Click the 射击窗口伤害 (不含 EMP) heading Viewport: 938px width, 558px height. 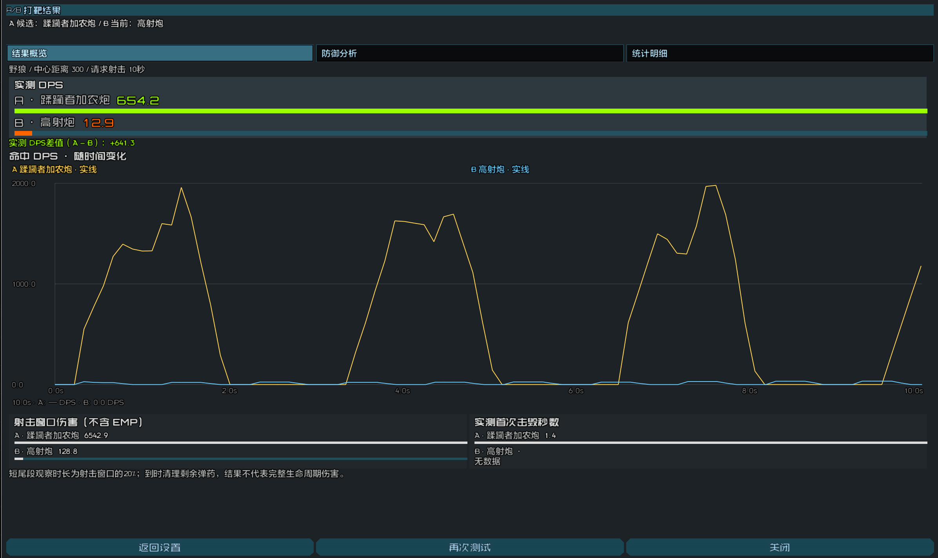point(78,422)
